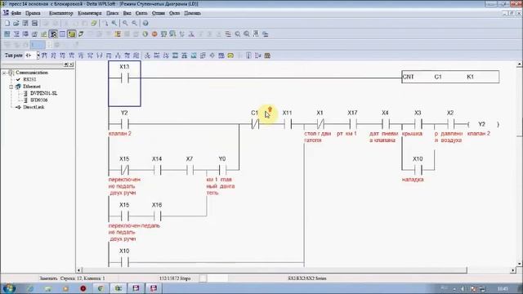Collapse the Ethernet tree node
The width and height of the screenshot is (523, 294).
[x=11, y=87]
